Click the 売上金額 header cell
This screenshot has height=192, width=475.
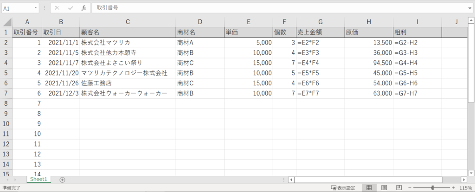pos(320,32)
